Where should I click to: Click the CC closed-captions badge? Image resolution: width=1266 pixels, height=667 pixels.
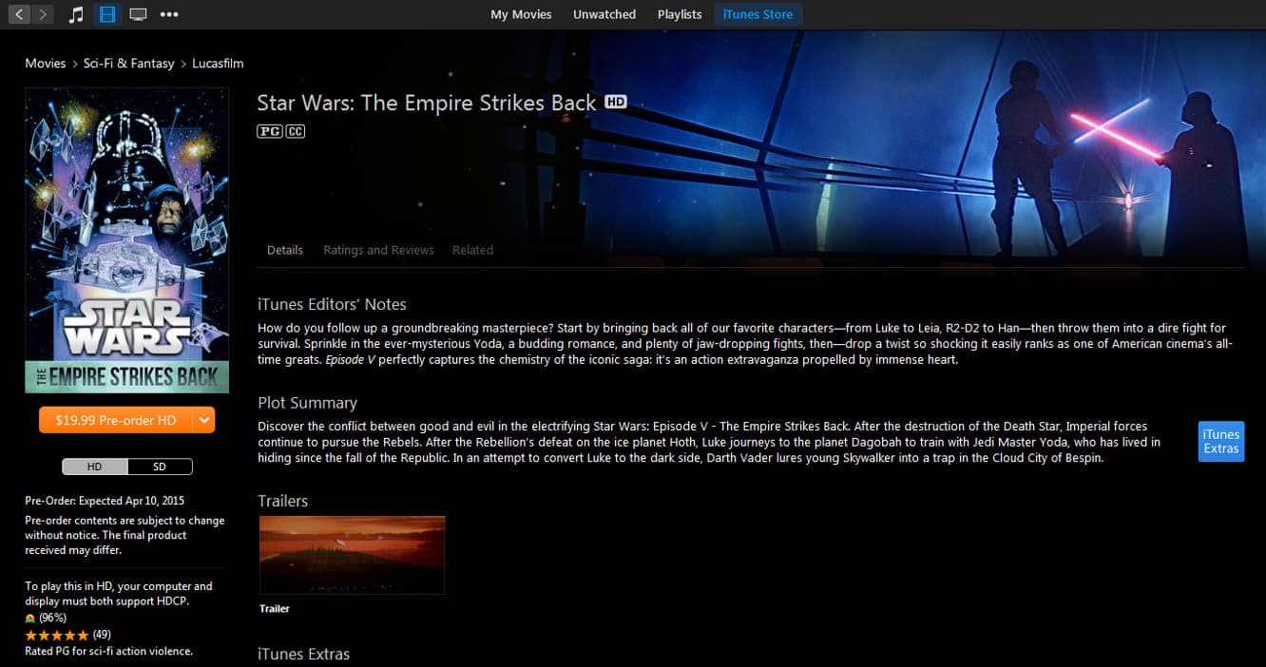click(294, 130)
